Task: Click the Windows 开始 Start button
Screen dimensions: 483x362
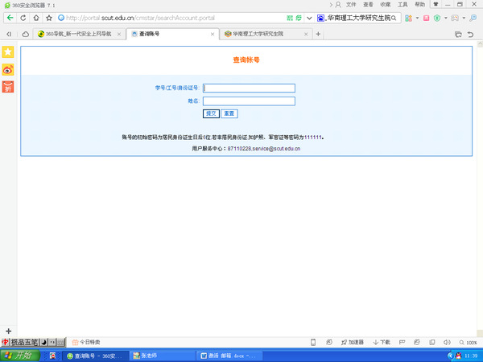Action: tap(19, 355)
